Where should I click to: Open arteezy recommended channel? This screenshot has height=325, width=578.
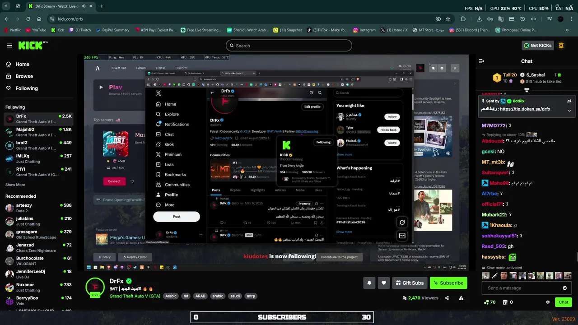point(39,208)
